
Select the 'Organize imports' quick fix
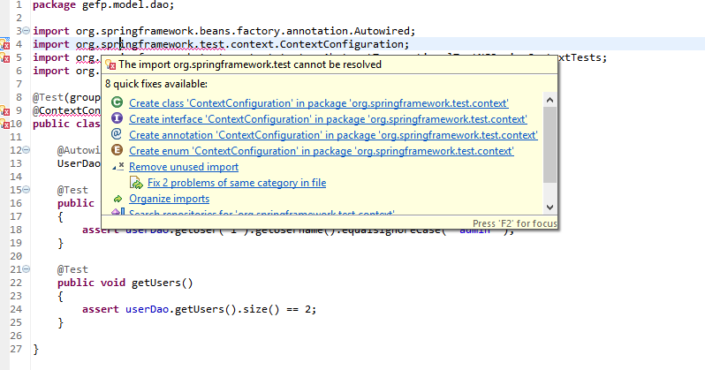169,199
